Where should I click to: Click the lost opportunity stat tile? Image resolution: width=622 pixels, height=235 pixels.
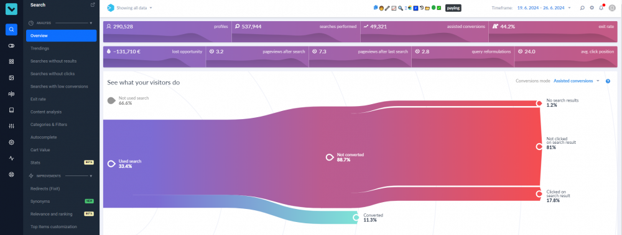click(x=154, y=57)
